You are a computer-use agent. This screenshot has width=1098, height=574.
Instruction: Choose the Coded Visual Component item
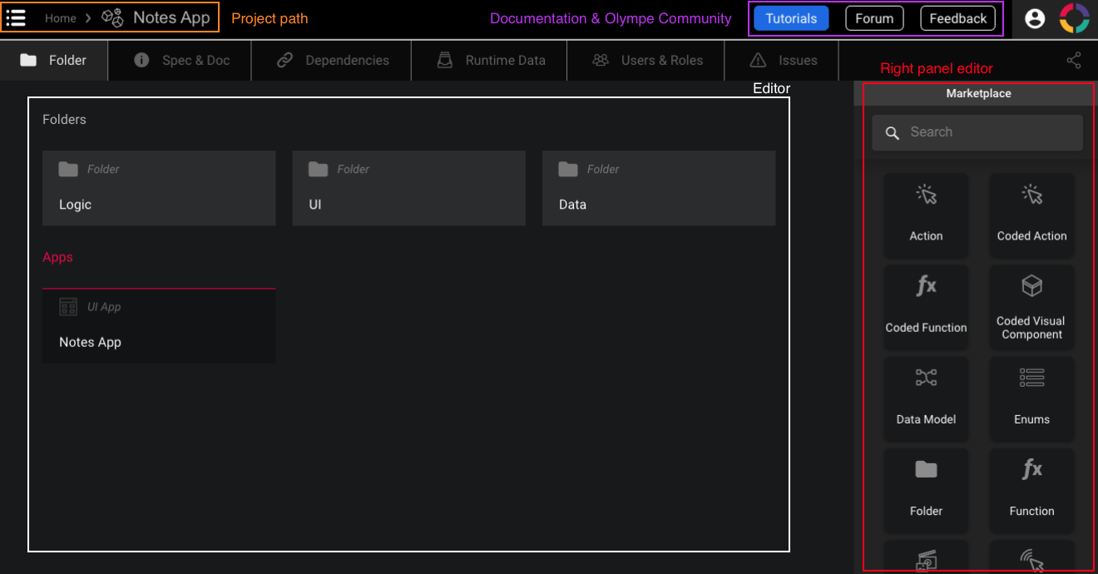click(x=1031, y=306)
